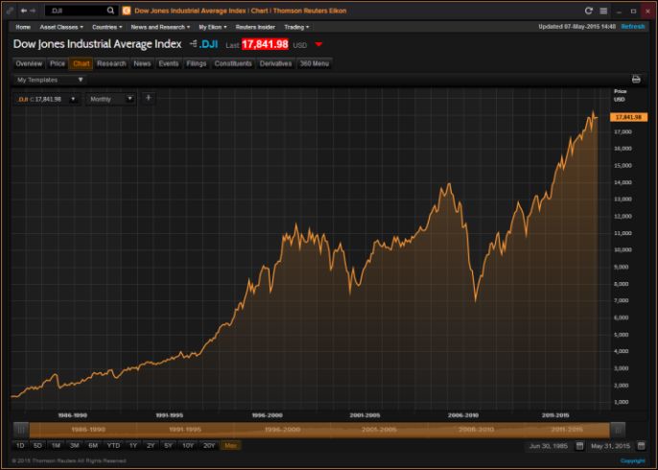Image resolution: width=658 pixels, height=470 pixels.
Task: Switch to the News tab
Action: pyautogui.click(x=142, y=63)
